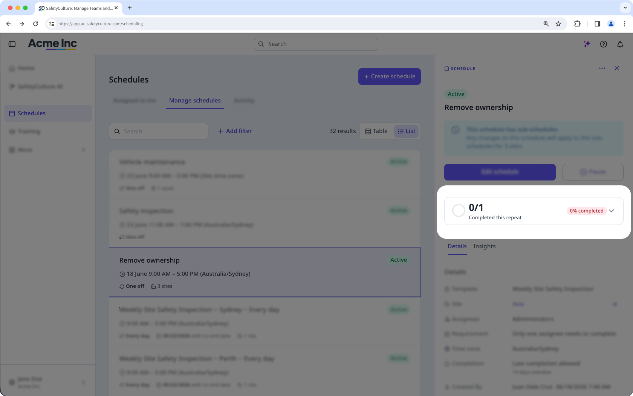The image size is (633, 396).
Task: Open the tab search dropdown arrow
Action: tap(625, 8)
